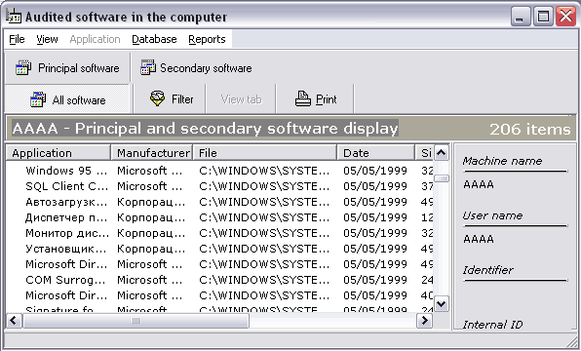Click the application icon in title bar

click(14, 16)
